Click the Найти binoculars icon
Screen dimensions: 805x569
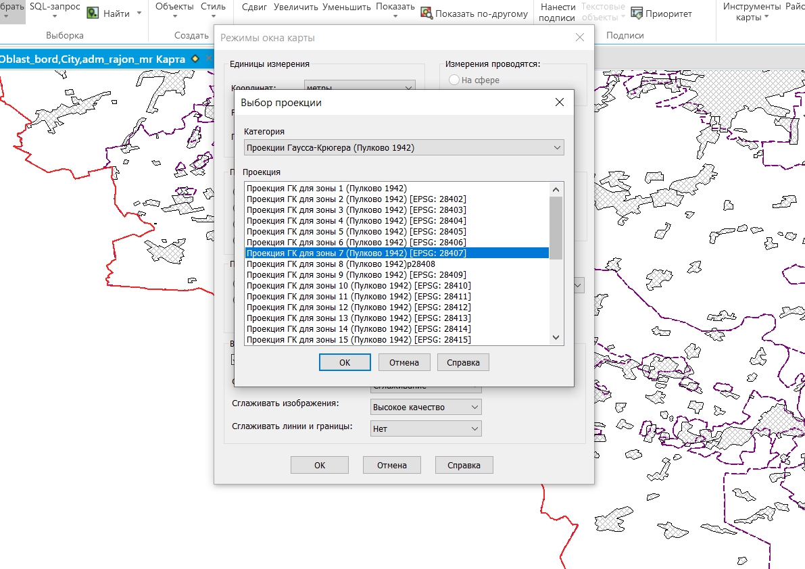pyautogui.click(x=93, y=13)
